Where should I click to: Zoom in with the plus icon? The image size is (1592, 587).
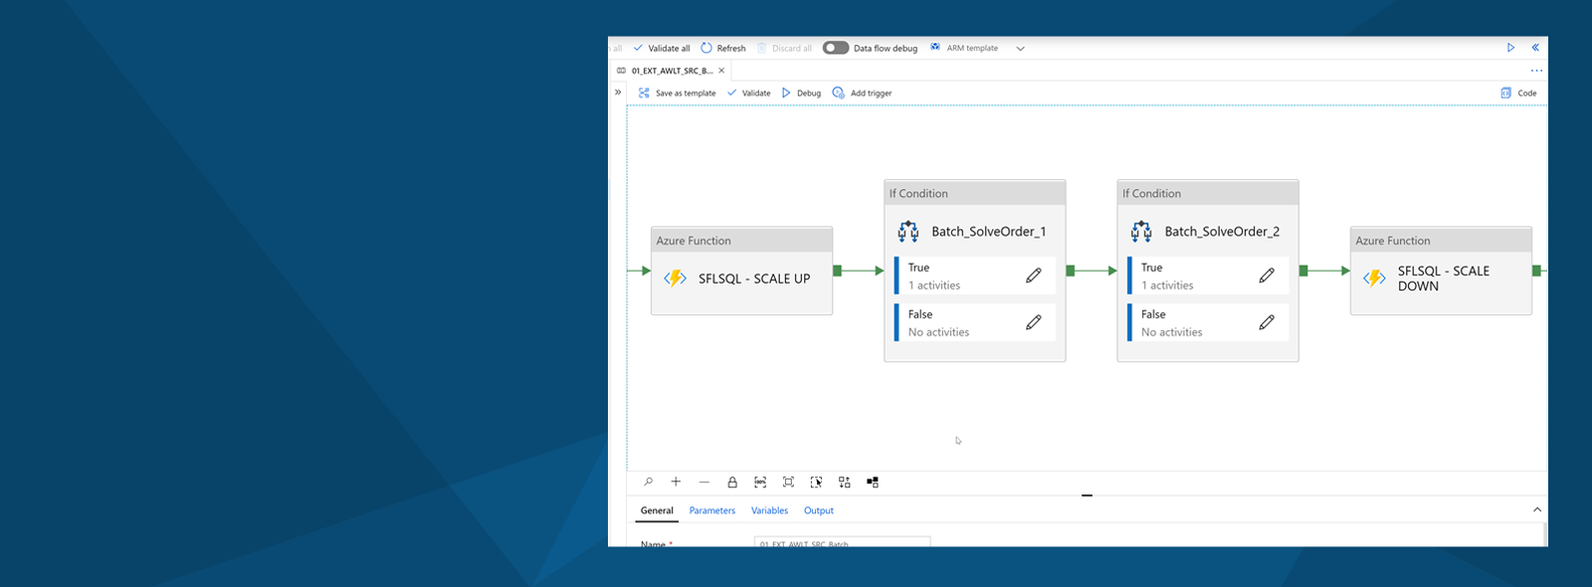point(676,482)
